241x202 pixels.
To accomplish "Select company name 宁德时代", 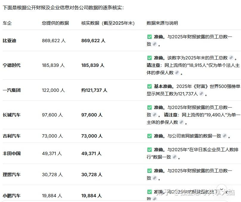I will point(12,65).
